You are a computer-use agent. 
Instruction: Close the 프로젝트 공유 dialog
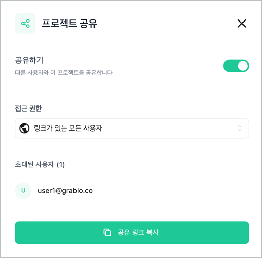(x=242, y=24)
